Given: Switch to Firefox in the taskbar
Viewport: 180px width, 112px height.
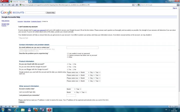Looking at the screenshot, I should [36, 110].
